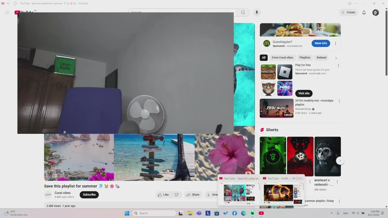Open the account avatar menu

coord(376,12)
